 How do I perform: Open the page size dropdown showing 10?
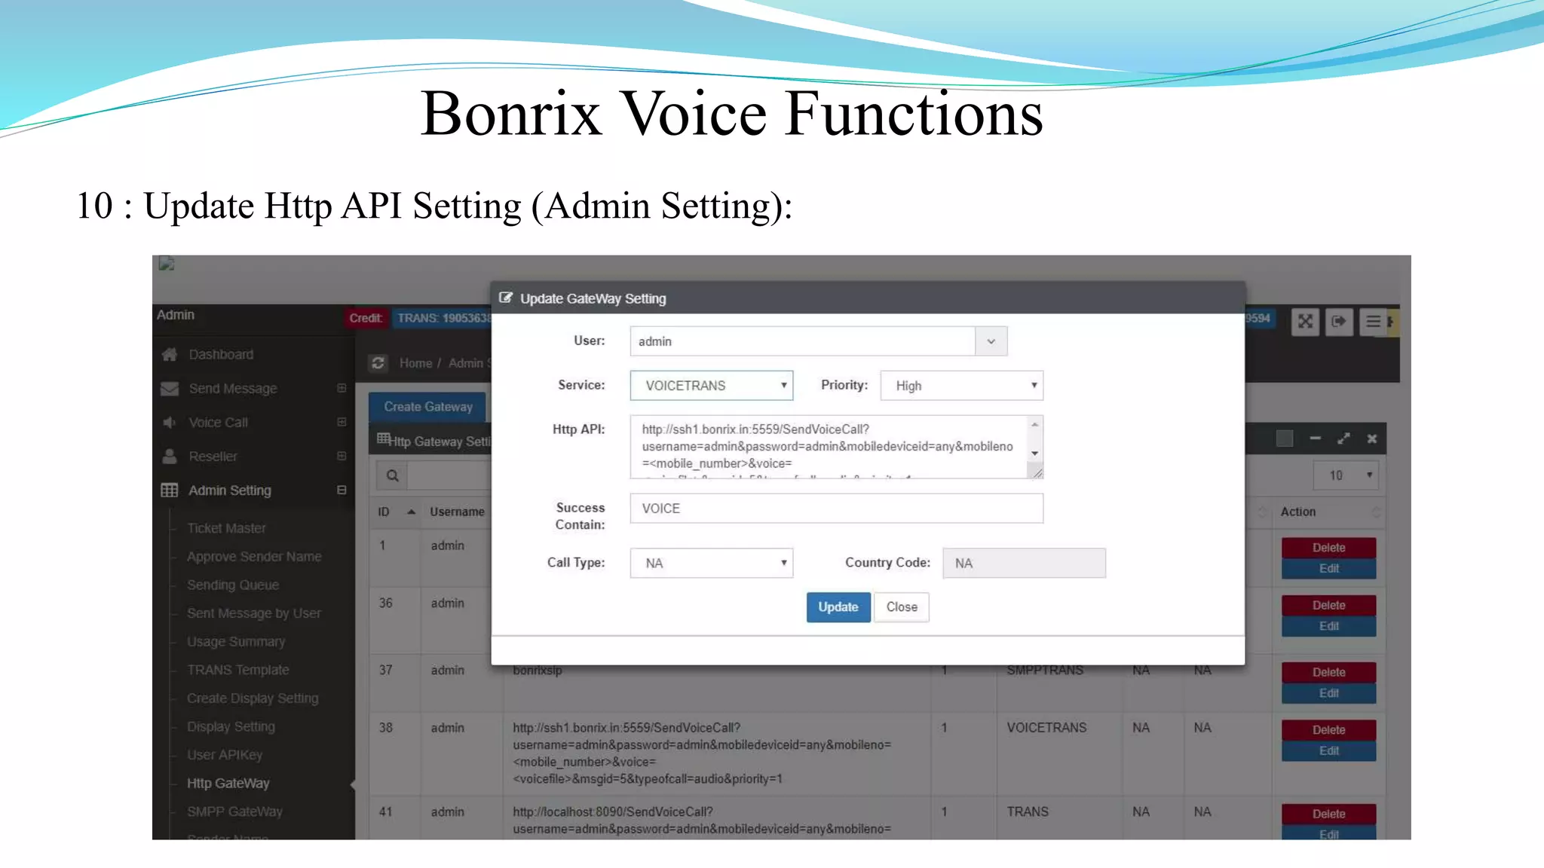(1346, 475)
